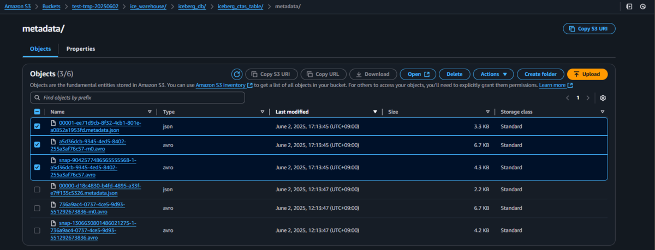Viewport: 655px width, 250px height.
Task: Click file icon beside 736a9ac4 m0.avro
Action: coord(53,204)
